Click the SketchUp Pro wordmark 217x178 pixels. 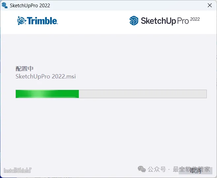click(165, 21)
